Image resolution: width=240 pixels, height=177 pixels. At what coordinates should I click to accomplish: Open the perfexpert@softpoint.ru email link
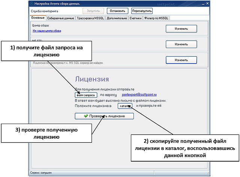(139, 94)
